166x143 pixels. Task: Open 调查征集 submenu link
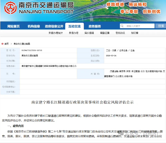[105, 33]
